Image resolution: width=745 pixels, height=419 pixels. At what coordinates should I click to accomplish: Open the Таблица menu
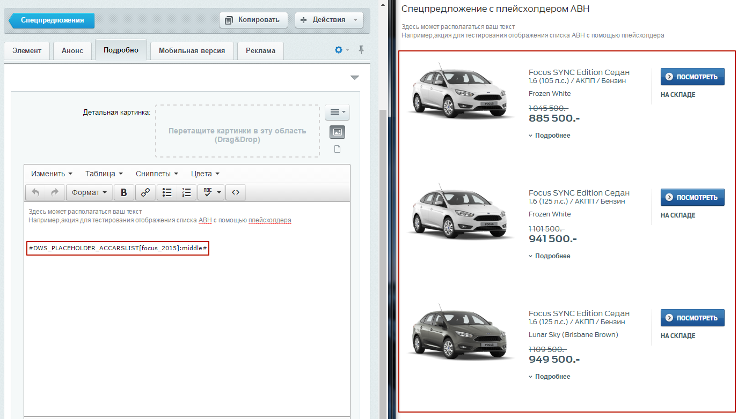(x=104, y=174)
